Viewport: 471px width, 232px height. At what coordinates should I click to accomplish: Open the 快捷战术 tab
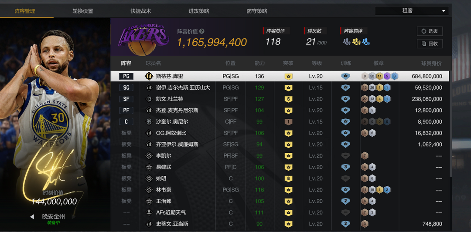[141, 11]
